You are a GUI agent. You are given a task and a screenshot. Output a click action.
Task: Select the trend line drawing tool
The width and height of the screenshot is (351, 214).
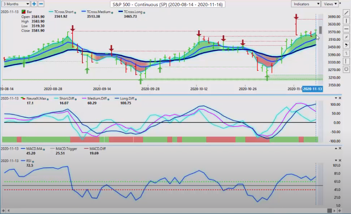(x=346, y=13)
